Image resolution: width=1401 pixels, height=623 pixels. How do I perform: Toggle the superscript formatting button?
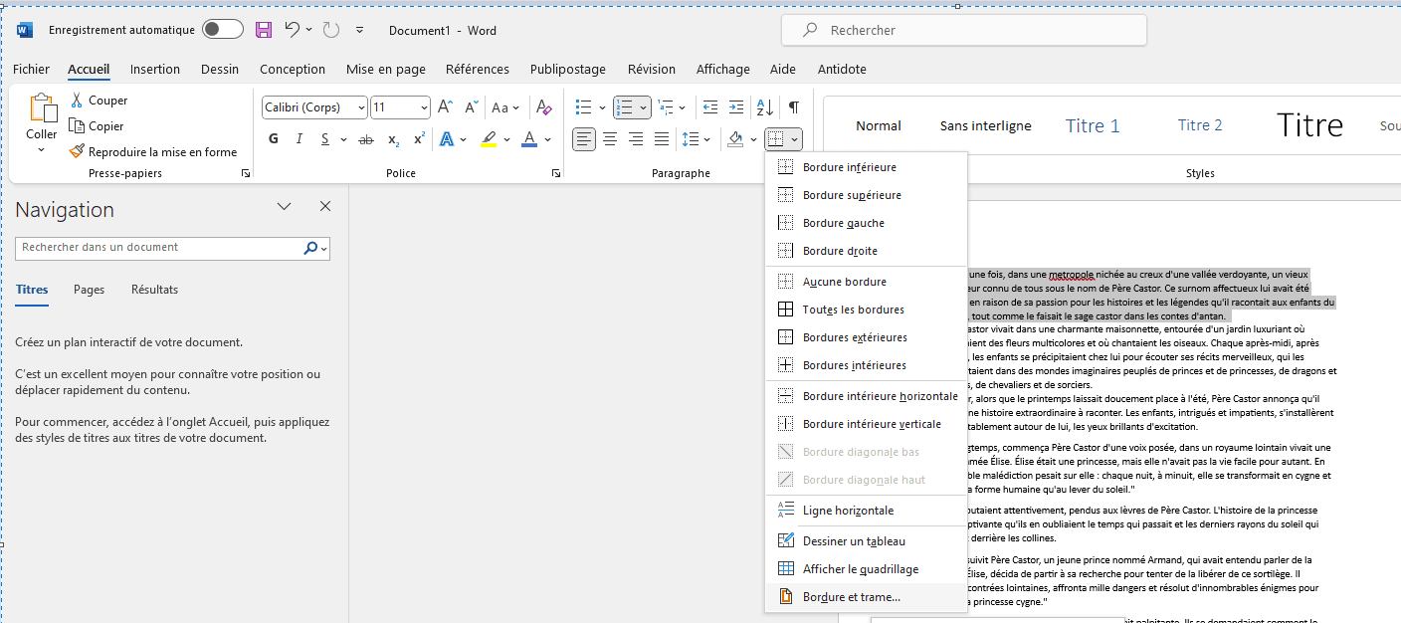click(419, 139)
